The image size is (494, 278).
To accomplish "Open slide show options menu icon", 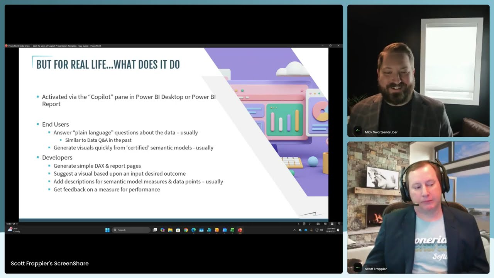I will [304, 224].
